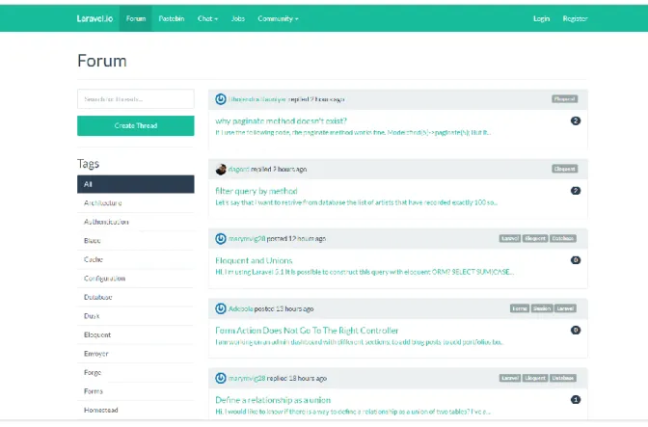
Task: Select the Forms tag in sidebar
Action: [136, 391]
